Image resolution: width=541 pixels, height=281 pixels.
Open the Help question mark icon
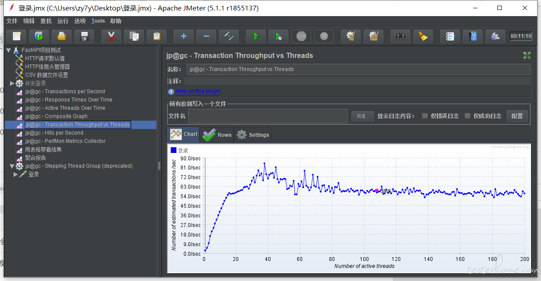coord(473,36)
